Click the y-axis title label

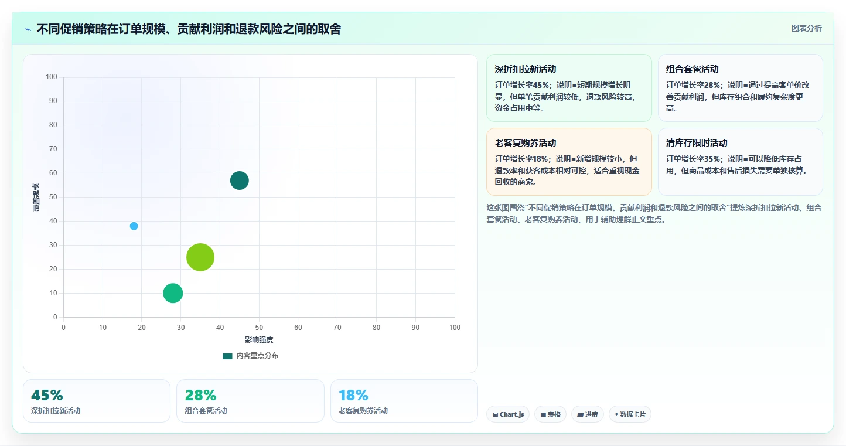pos(36,198)
